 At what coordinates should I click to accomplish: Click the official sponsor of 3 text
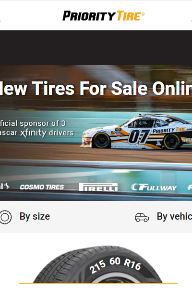[x=33, y=123]
